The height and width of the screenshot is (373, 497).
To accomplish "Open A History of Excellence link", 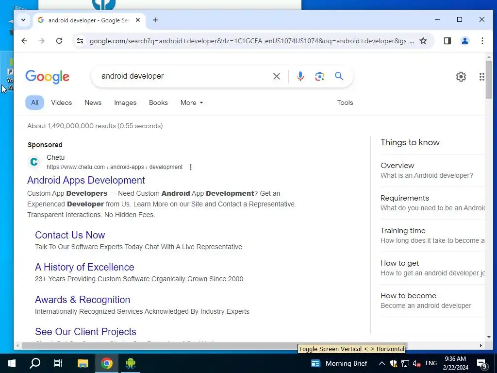I will click(x=84, y=267).
